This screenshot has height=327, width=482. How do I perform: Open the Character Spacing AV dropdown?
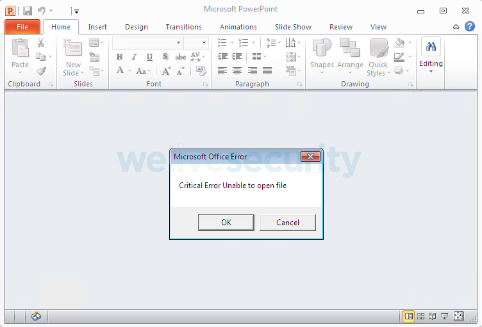(197, 57)
